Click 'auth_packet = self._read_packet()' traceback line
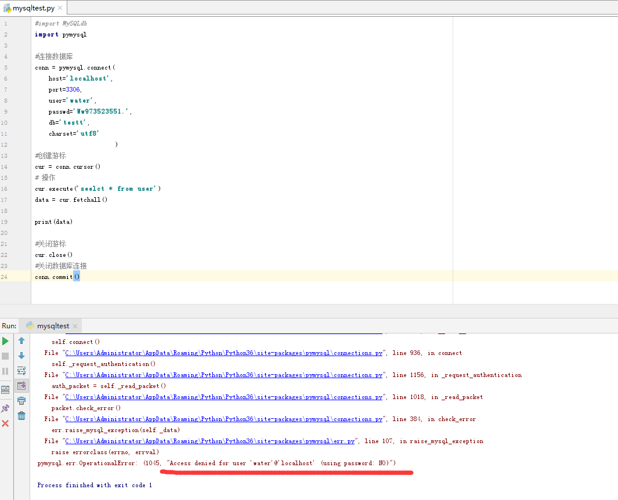 [109, 386]
